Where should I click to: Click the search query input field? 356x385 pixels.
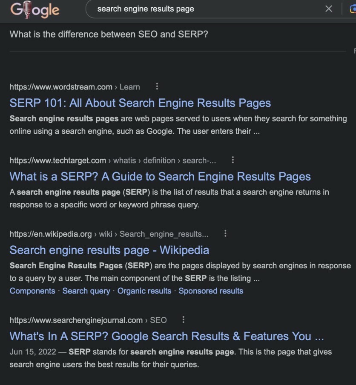point(204,9)
